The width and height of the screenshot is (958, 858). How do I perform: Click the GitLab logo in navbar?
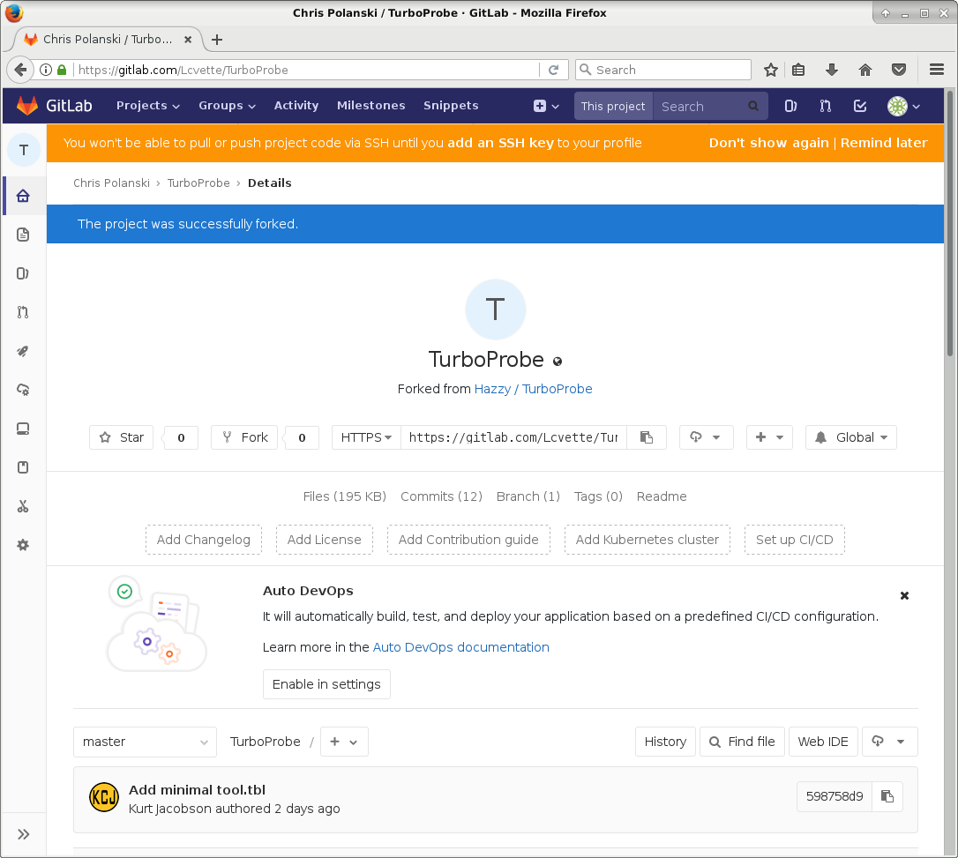54,106
